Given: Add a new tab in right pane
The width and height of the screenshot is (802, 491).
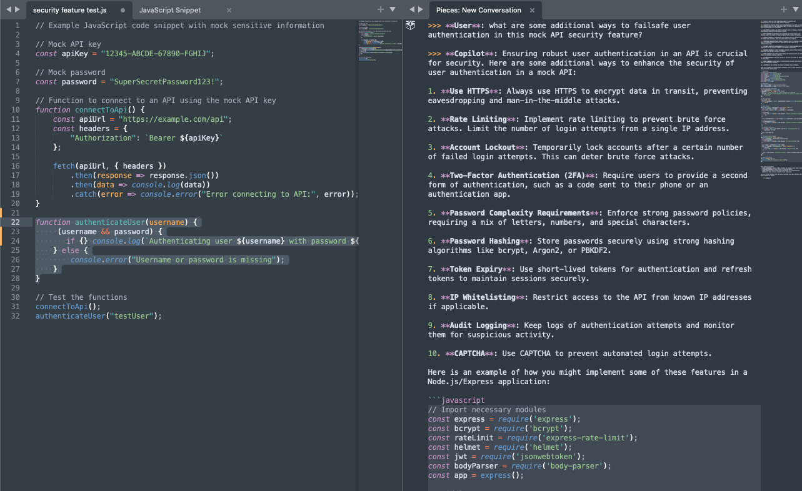Looking at the screenshot, I should [784, 9].
